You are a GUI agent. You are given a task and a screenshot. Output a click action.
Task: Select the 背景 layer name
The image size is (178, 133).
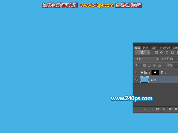[153, 80]
